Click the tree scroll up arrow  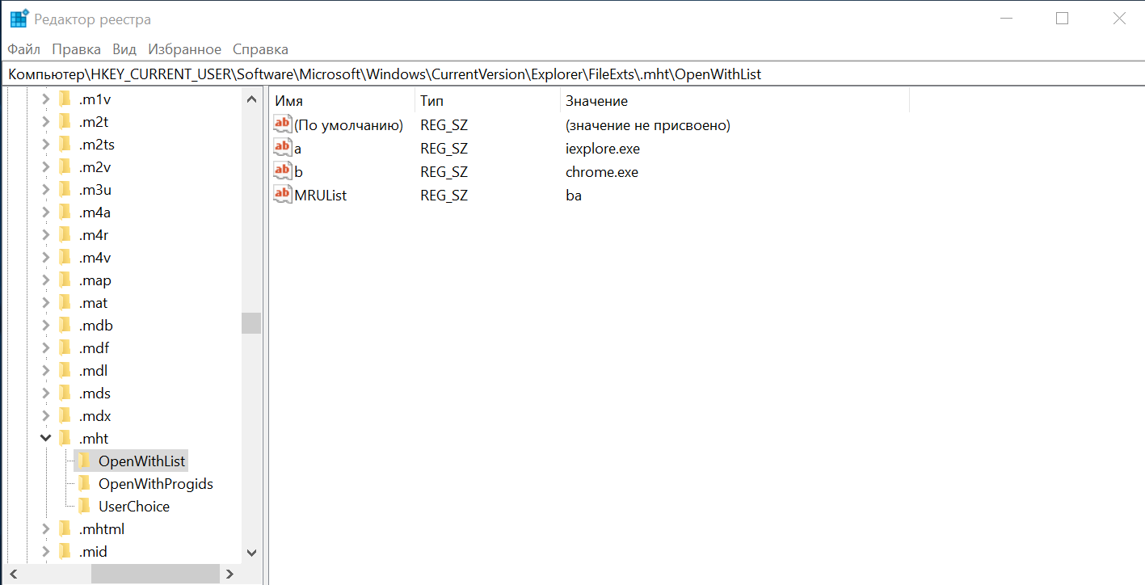(x=251, y=99)
